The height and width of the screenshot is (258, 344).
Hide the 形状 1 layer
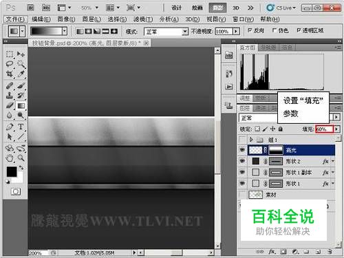pos(242,184)
